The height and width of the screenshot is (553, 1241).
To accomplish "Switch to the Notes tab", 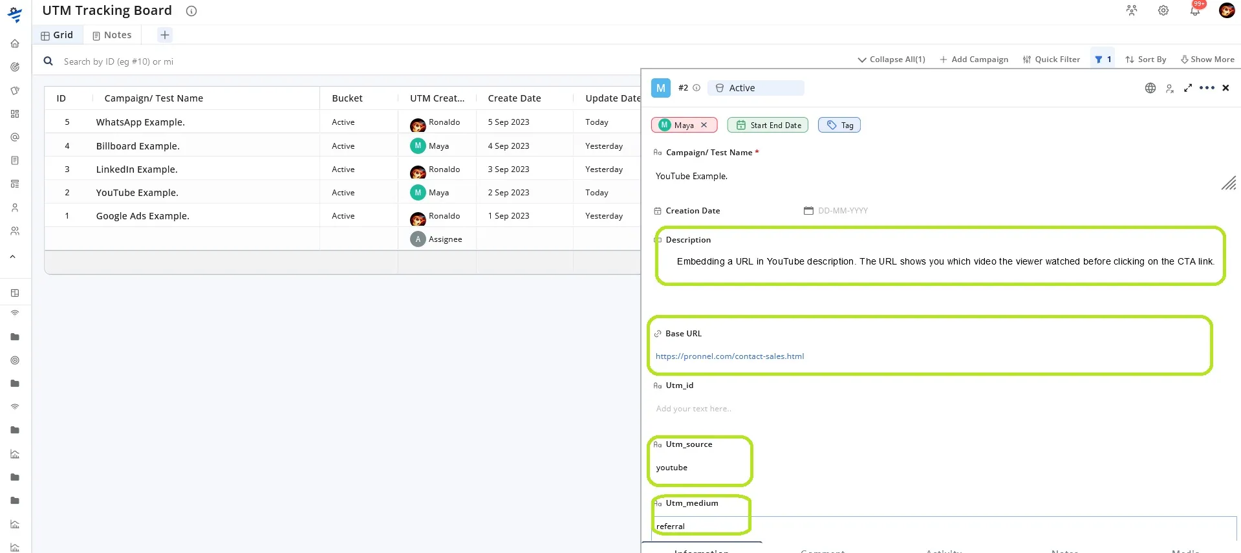I will point(113,35).
